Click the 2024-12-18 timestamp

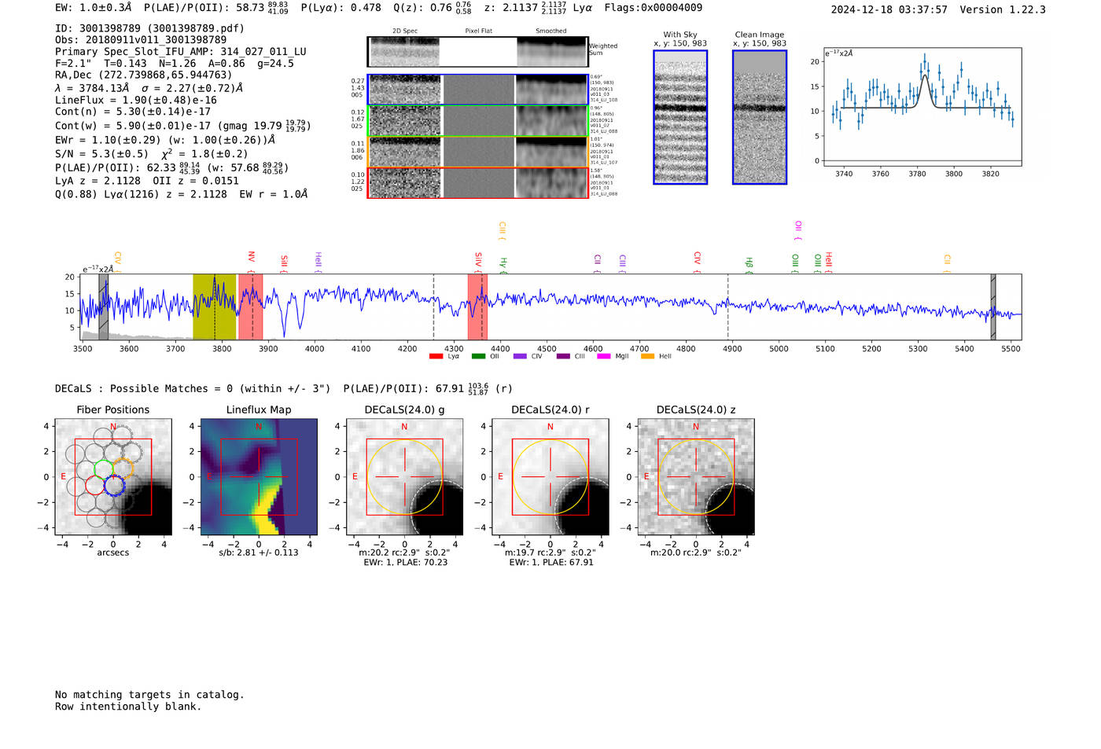pos(889,9)
